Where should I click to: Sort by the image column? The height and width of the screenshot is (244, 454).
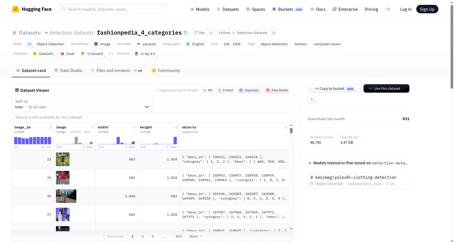(x=93, y=127)
